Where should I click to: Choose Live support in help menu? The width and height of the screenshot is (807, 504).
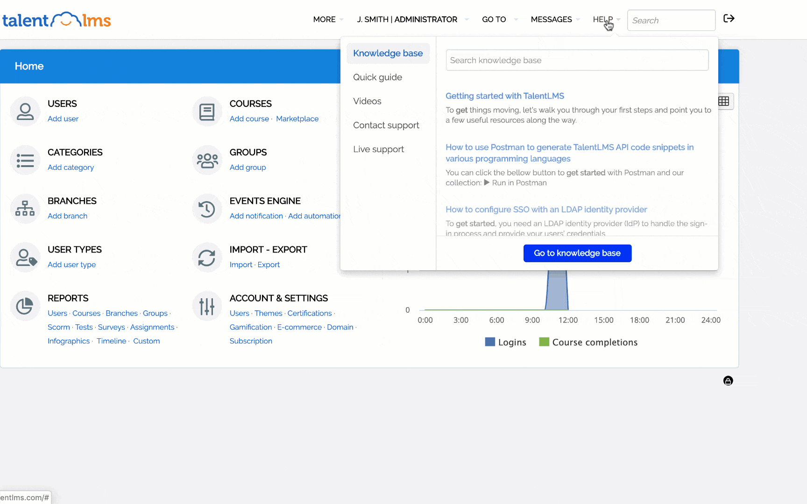(x=378, y=149)
